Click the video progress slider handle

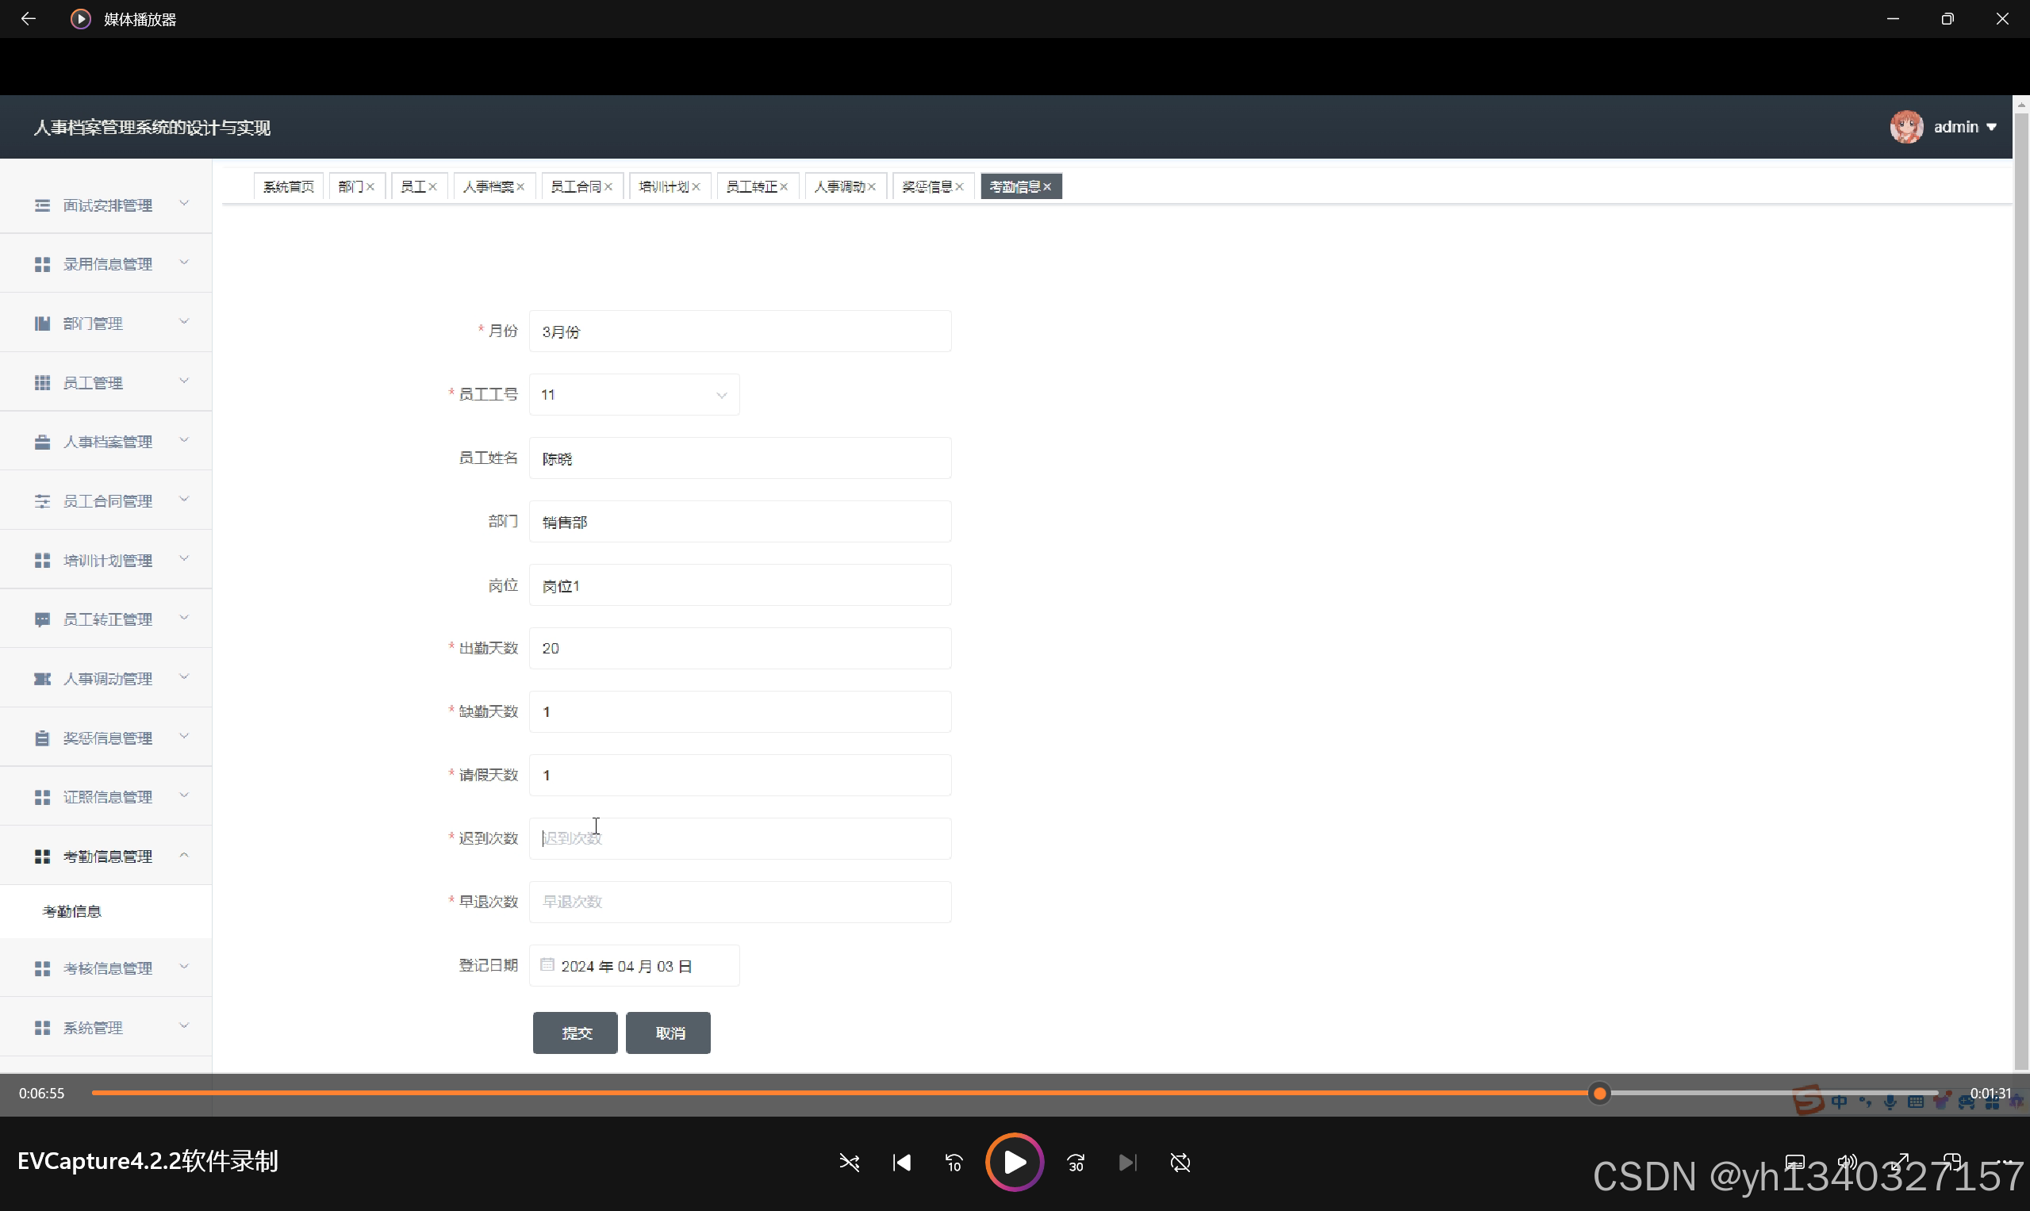coord(1599,1094)
